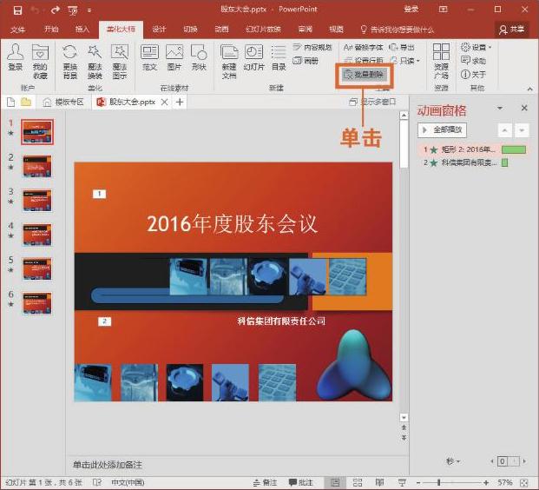Screen dimensions: 539x490
Task: Click 单击此处添加备注 notes area
Action: coord(108,465)
